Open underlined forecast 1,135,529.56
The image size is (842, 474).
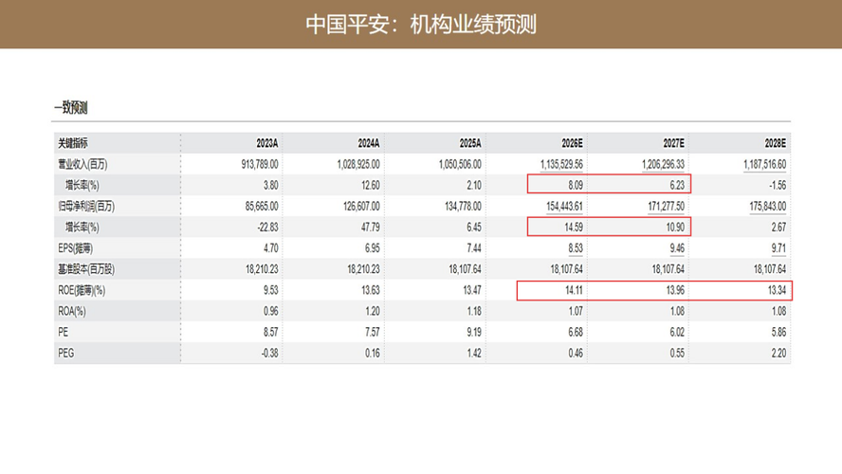coord(561,164)
